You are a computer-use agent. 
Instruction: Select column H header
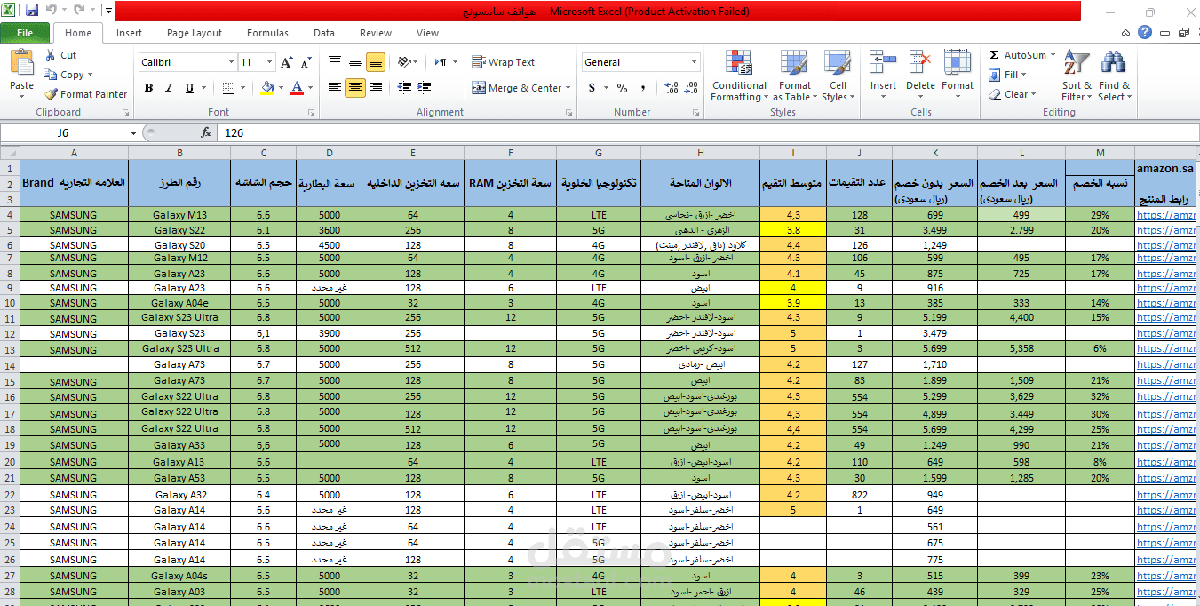(x=700, y=153)
